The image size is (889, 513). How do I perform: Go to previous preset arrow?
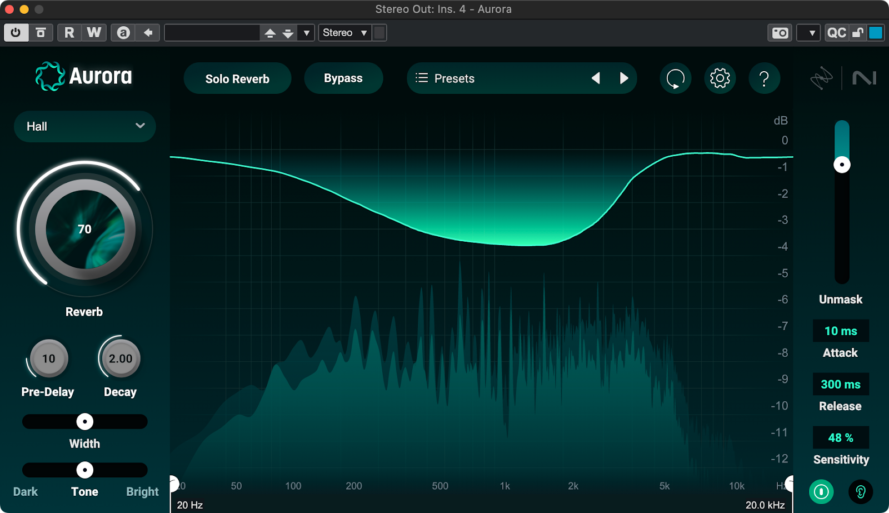596,78
